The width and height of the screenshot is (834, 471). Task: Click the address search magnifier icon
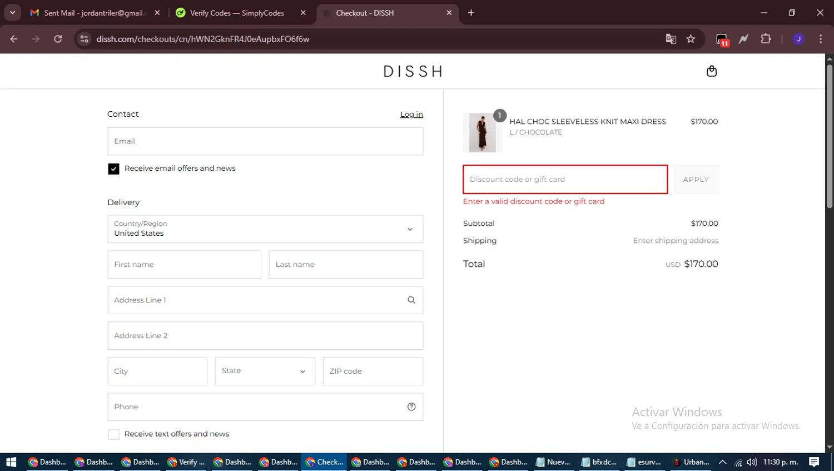click(411, 300)
